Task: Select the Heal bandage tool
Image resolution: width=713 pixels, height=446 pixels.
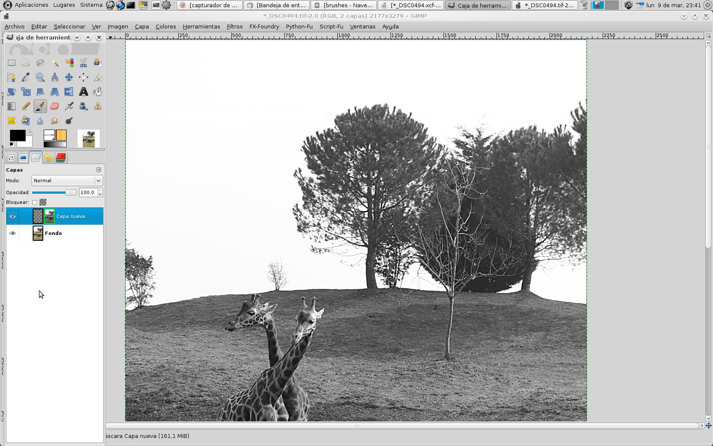Action: pos(11,121)
